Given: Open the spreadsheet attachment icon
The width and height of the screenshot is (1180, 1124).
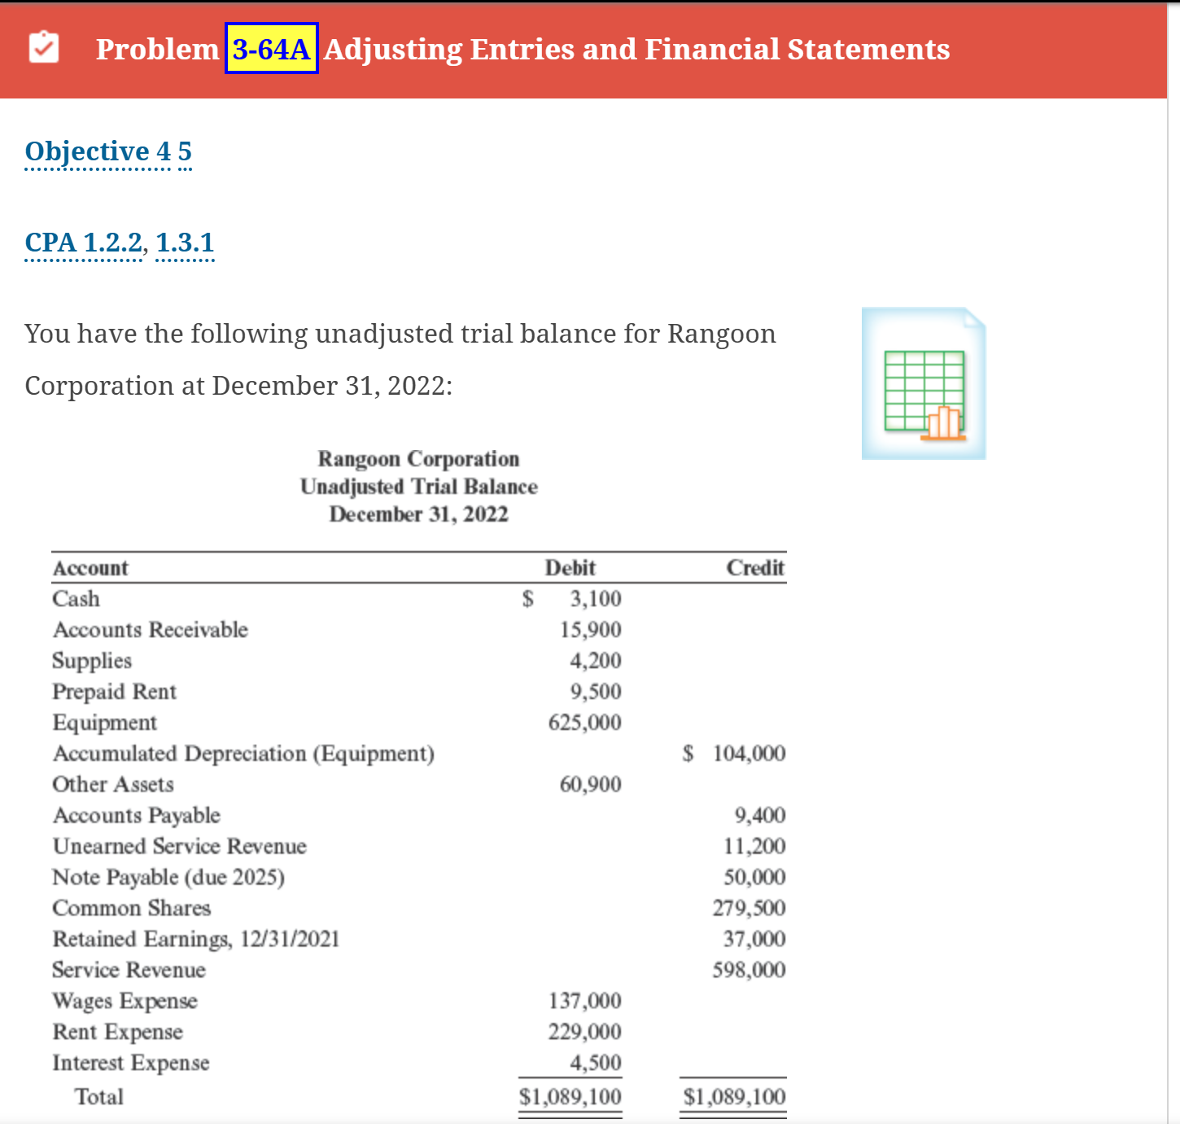Looking at the screenshot, I should coord(923,383).
